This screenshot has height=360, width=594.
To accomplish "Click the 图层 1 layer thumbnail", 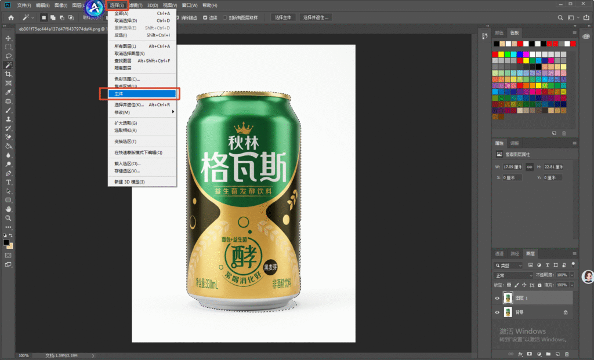I will point(508,298).
